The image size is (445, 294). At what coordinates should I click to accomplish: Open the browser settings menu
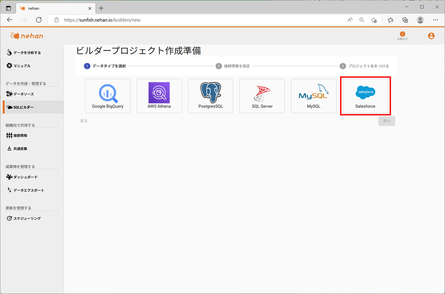click(x=435, y=20)
